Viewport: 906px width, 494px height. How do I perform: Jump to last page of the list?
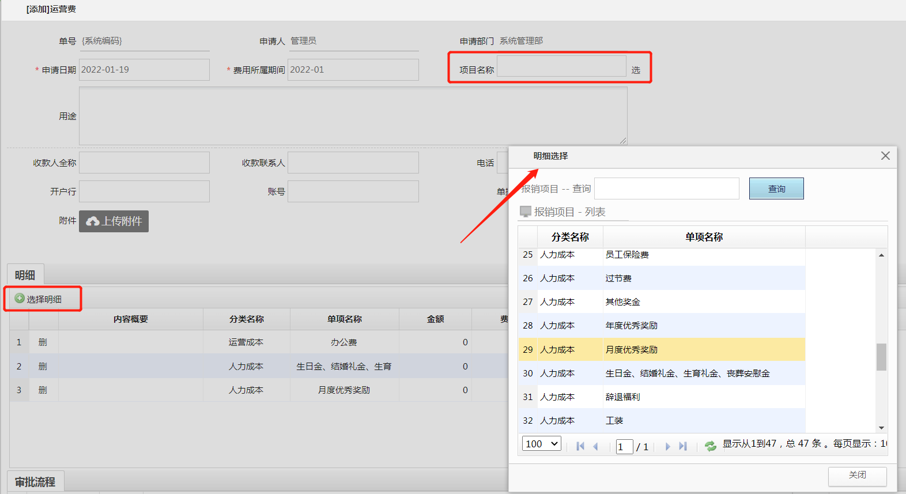coord(683,446)
